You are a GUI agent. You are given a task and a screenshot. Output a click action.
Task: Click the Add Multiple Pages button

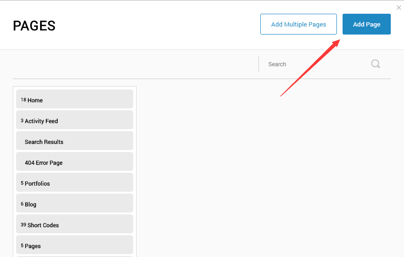298,24
